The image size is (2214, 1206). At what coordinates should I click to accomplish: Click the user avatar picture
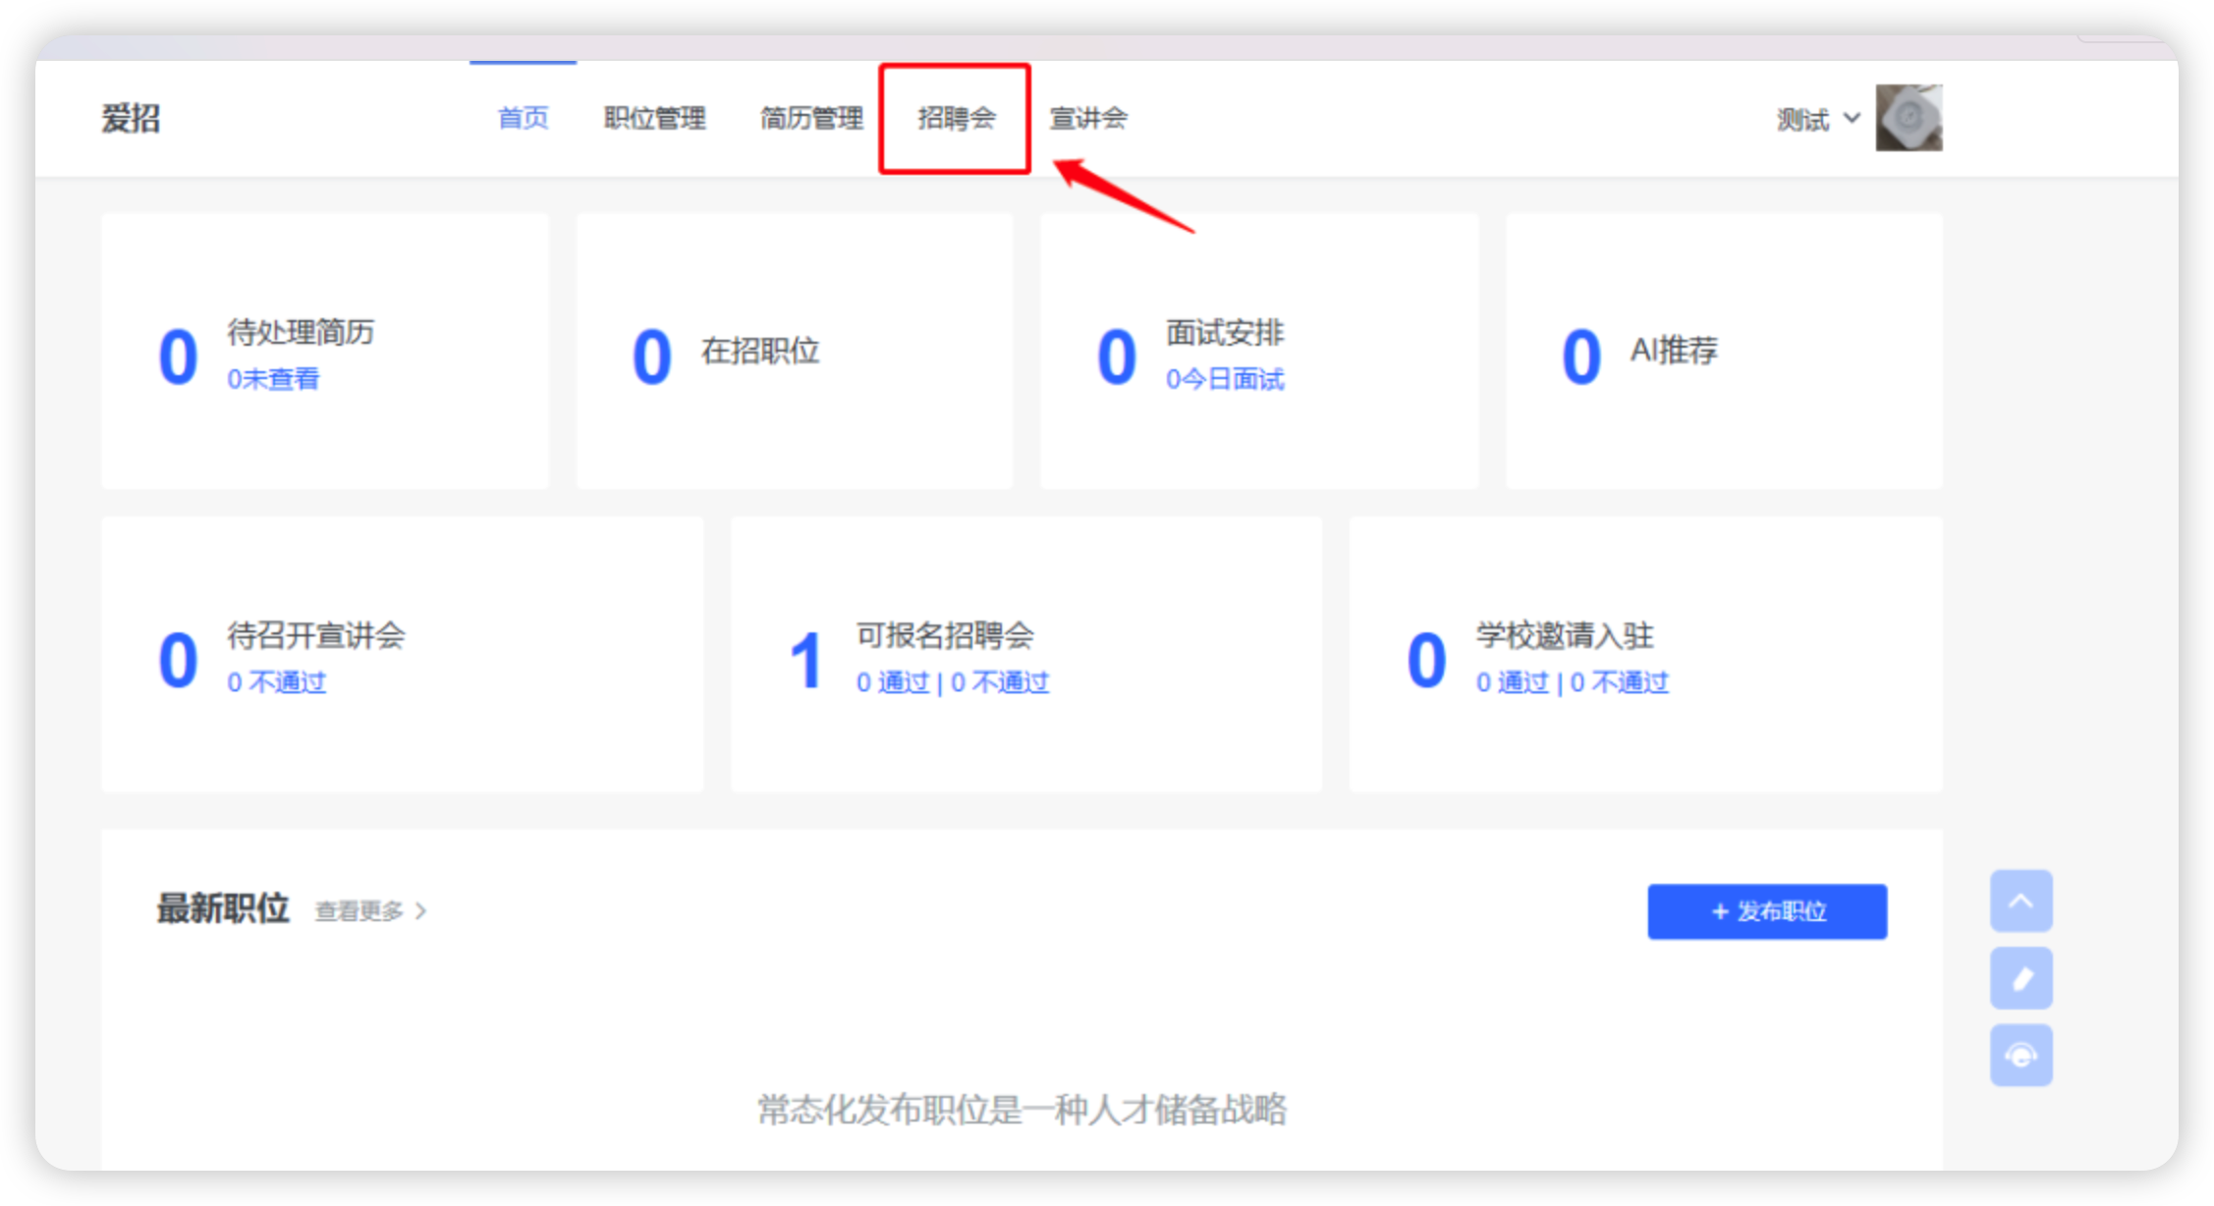pyautogui.click(x=1908, y=118)
